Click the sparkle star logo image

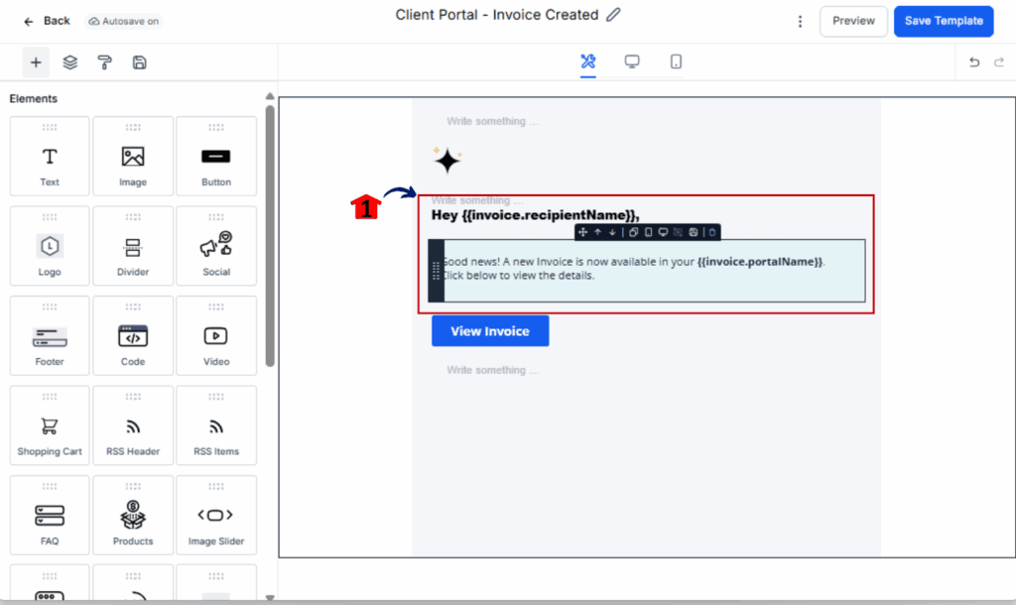447,160
